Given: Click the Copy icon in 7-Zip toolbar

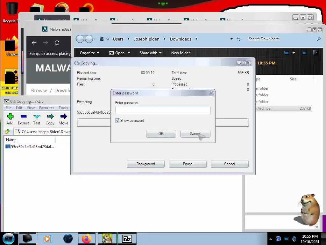Looking at the screenshot, I should pyautogui.click(x=50, y=119).
